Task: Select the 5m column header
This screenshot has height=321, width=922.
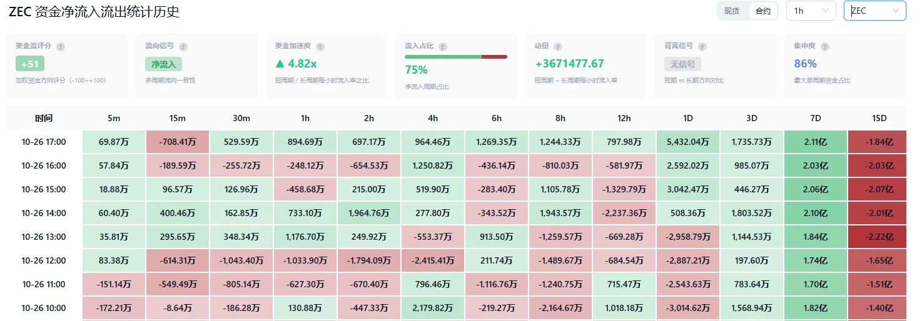Action: coord(114,118)
